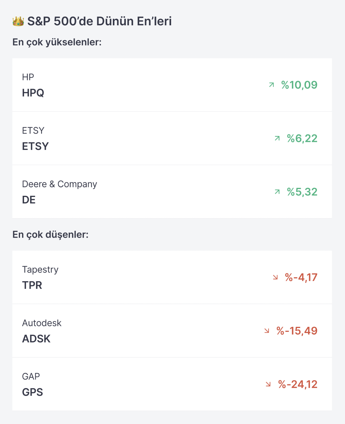
Task: Click the green up arrow beside %5,32
Action: (277, 192)
